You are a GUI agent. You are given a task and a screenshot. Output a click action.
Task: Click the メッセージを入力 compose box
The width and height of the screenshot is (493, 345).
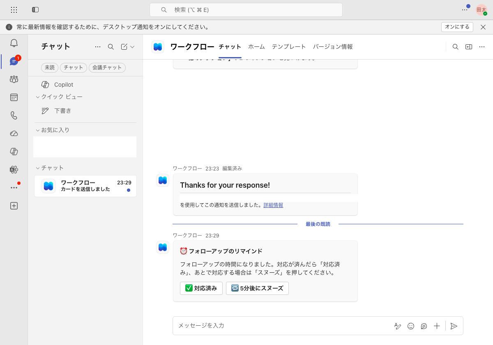click(x=283, y=326)
